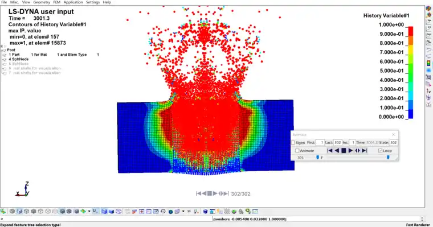Click the globe icon in bottom toolbar
This screenshot has width=433, height=227.
(170, 212)
